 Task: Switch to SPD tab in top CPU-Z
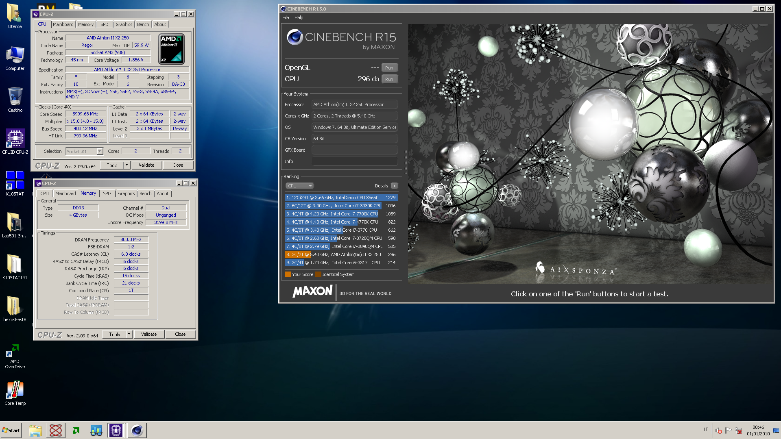[x=105, y=24]
